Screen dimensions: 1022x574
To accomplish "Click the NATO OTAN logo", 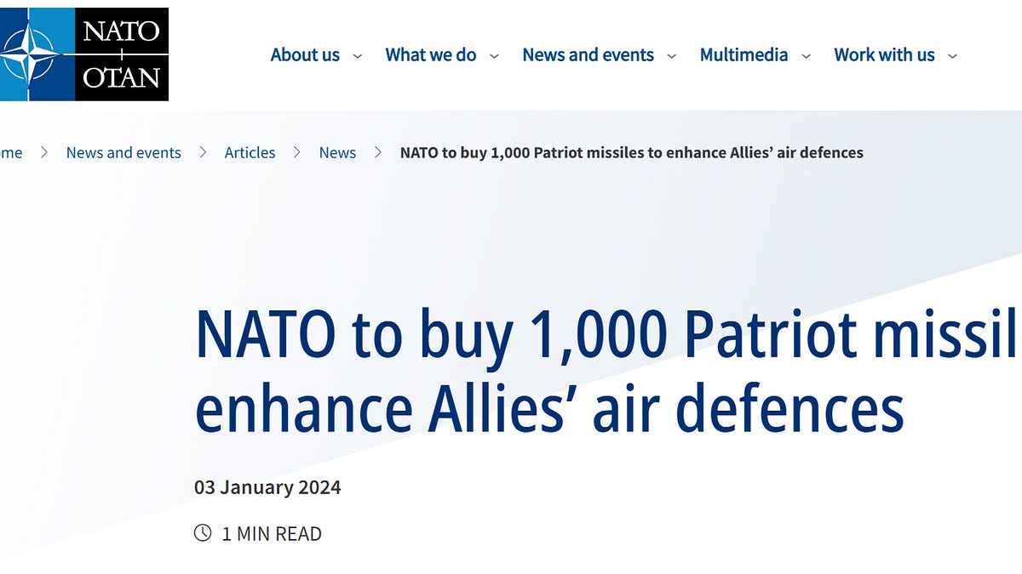I will pyautogui.click(x=83, y=54).
